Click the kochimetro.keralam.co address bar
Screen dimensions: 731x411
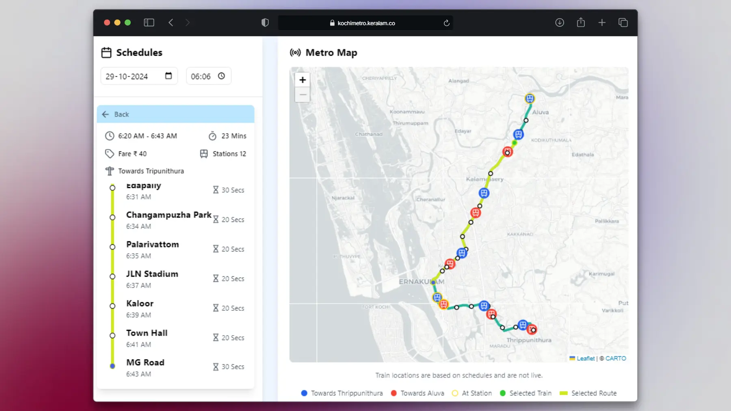click(365, 23)
